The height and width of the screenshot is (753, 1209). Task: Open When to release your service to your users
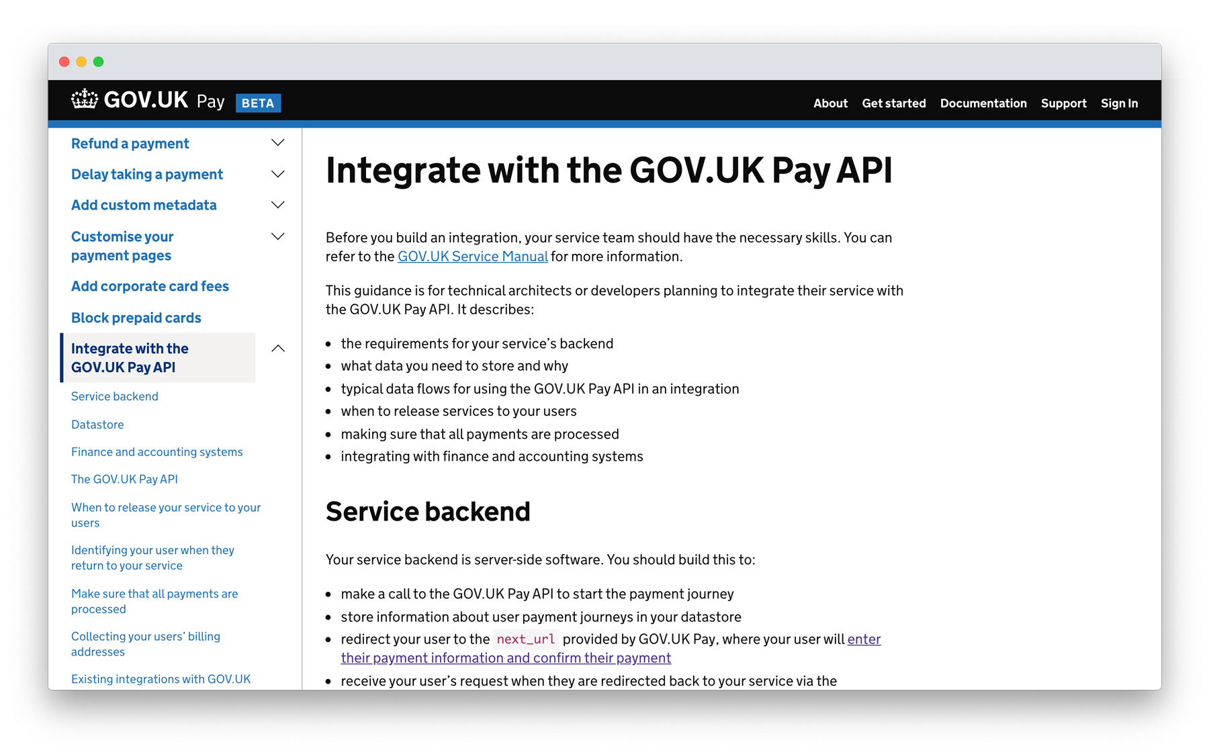(166, 515)
